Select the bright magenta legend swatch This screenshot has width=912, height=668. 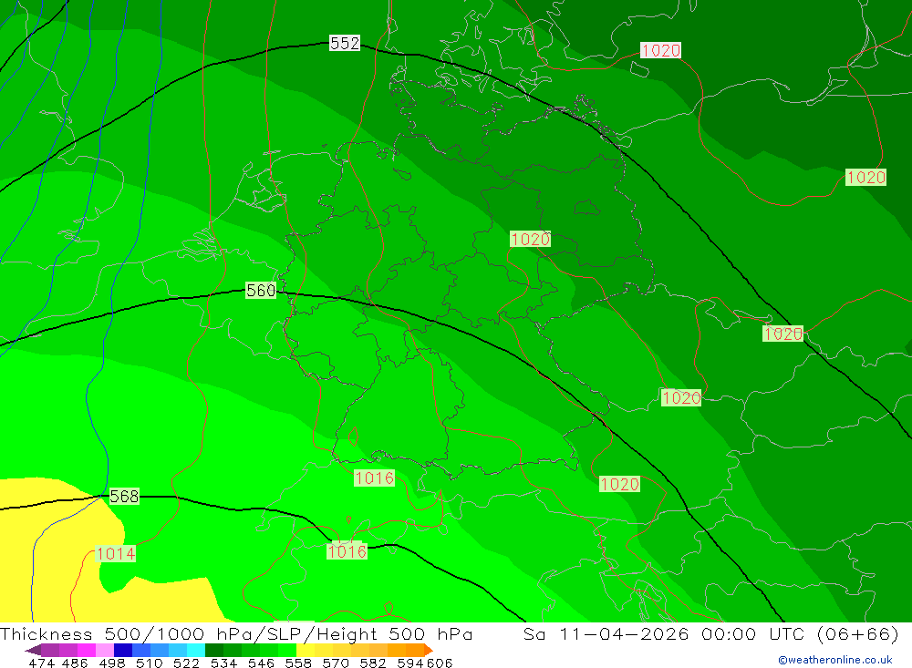86,650
